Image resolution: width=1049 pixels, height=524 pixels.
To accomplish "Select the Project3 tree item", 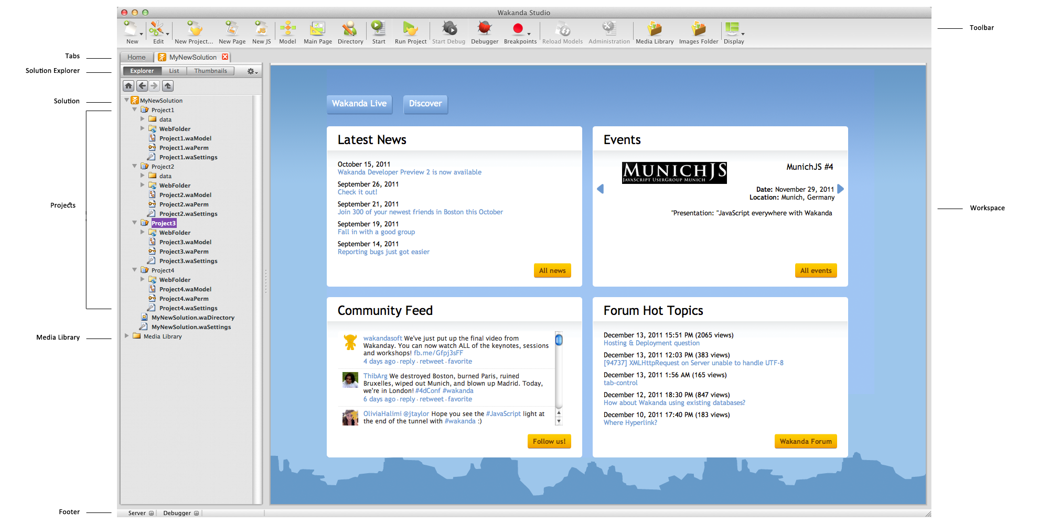I will point(164,223).
